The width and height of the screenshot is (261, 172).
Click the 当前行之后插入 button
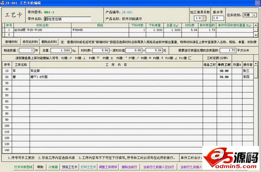pos(191,167)
